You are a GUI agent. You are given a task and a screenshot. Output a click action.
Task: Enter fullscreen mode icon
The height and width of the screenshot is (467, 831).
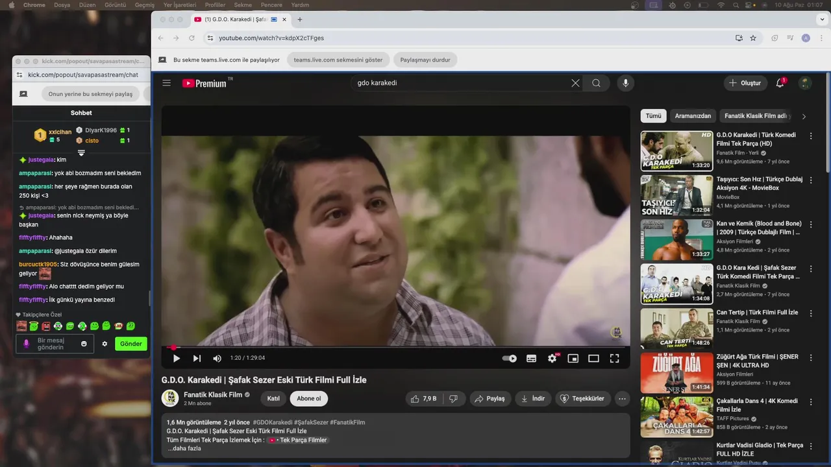[614, 358]
